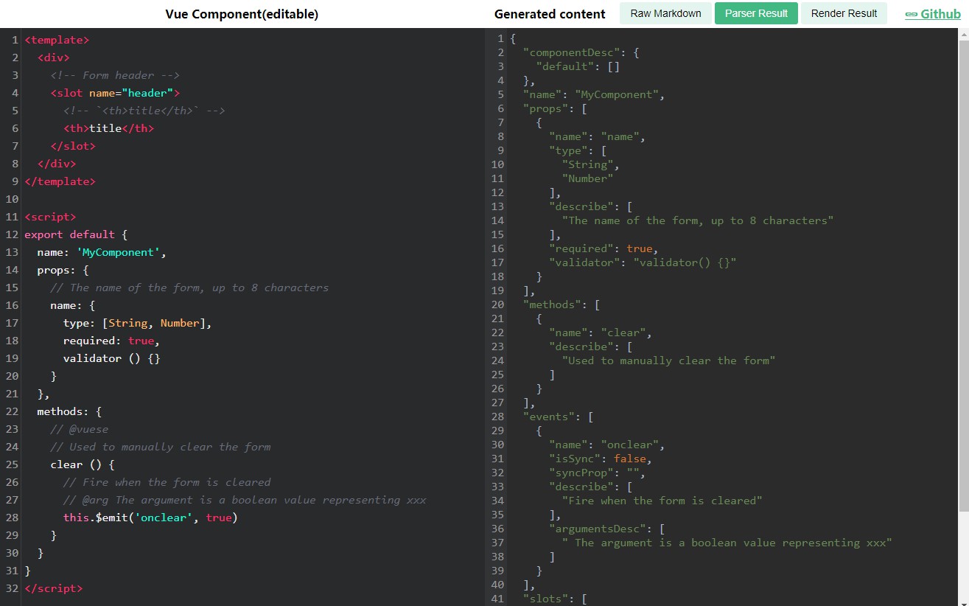Open the Render Result tab
Screen dimensions: 969x606
click(x=844, y=13)
